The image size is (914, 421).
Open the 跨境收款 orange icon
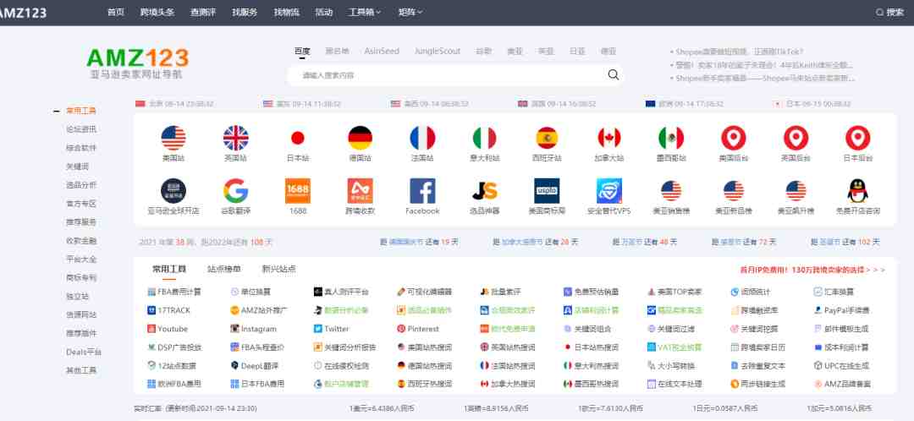[360, 190]
